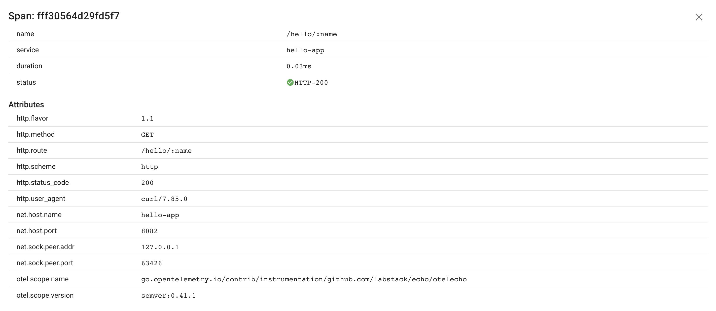716x311 pixels.
Task: Click the hello-app service value
Action: pos(305,50)
